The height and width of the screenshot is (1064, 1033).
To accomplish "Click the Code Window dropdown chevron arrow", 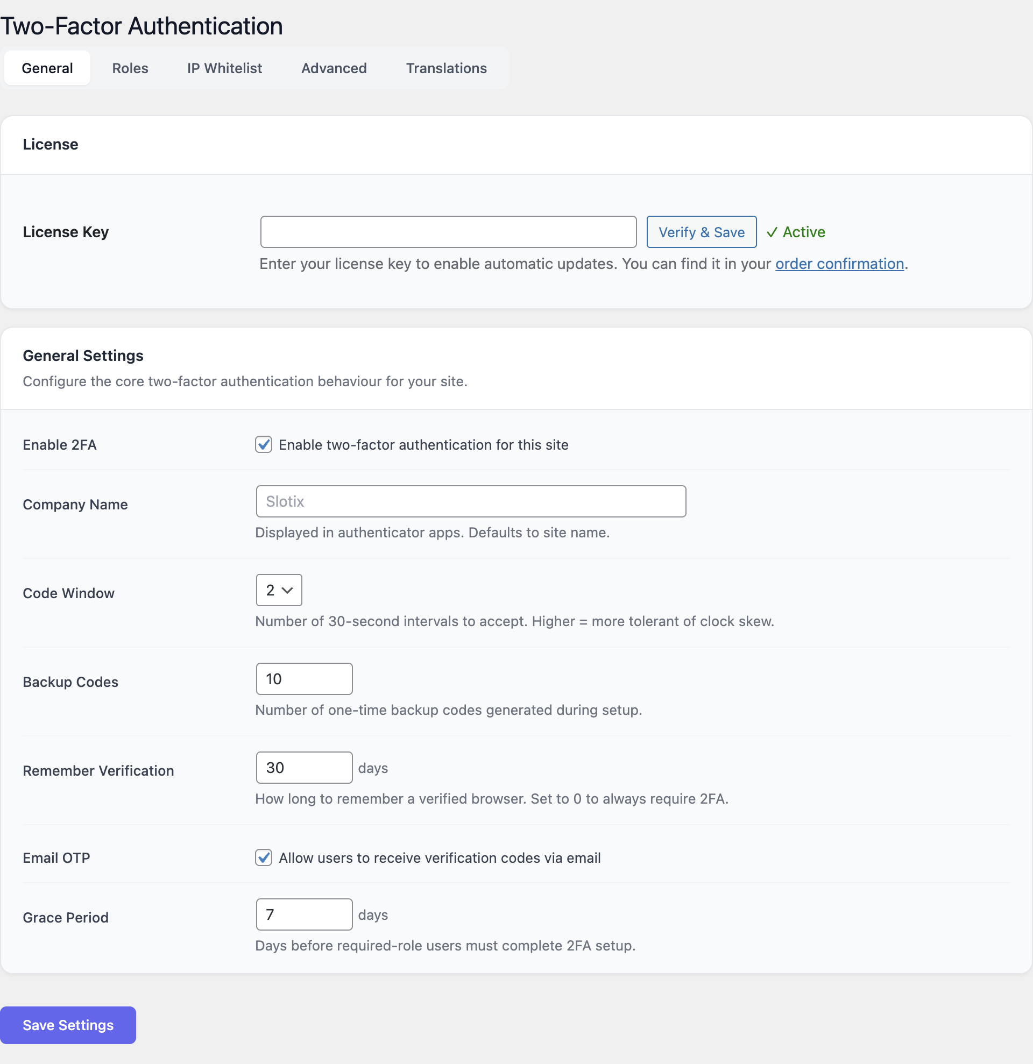I will coord(288,590).
